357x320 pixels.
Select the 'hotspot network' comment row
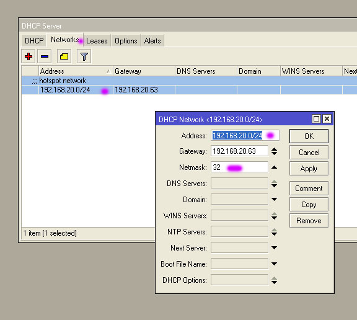click(189, 81)
